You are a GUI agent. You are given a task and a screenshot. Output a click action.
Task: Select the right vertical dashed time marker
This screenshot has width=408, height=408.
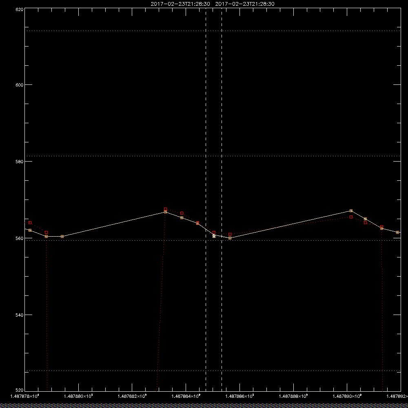coord(222,200)
